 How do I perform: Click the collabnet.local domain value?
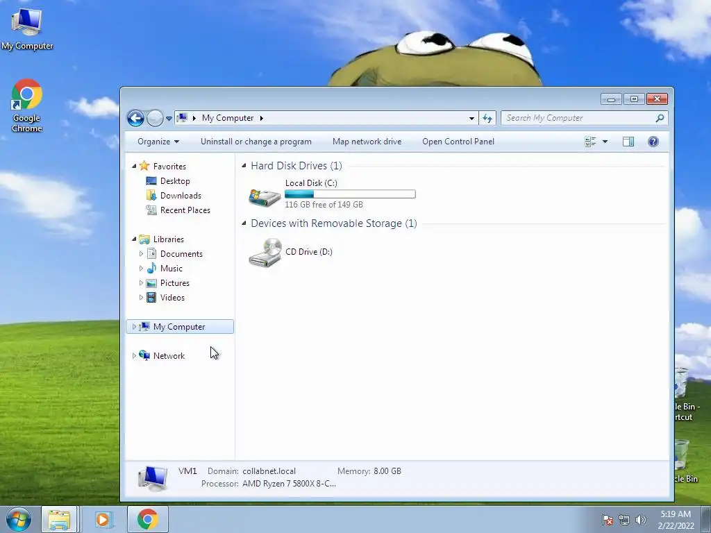pyautogui.click(x=269, y=471)
